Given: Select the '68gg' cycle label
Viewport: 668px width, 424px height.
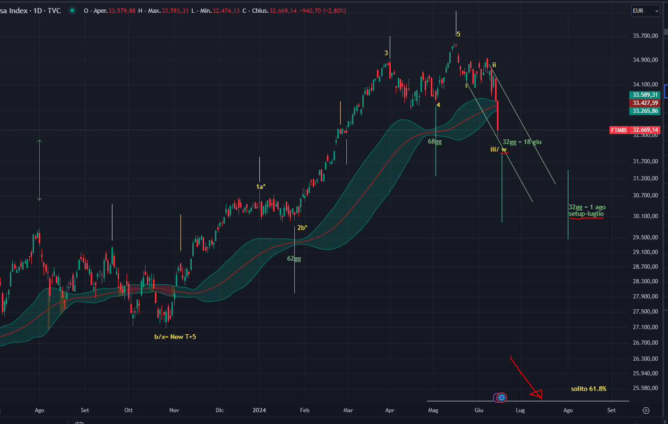Looking at the screenshot, I should (435, 141).
